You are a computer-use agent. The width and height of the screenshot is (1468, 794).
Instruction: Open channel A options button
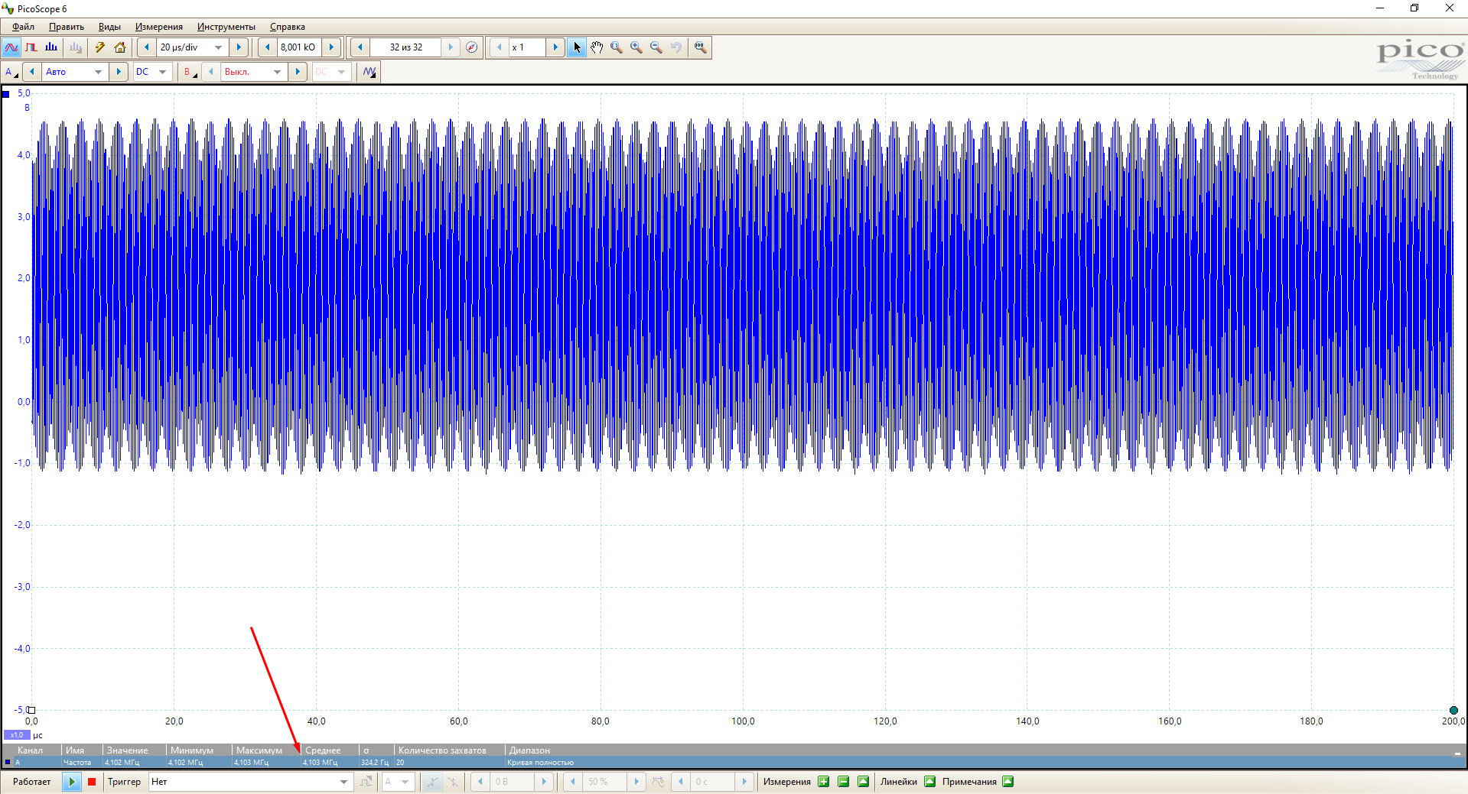coord(11,72)
